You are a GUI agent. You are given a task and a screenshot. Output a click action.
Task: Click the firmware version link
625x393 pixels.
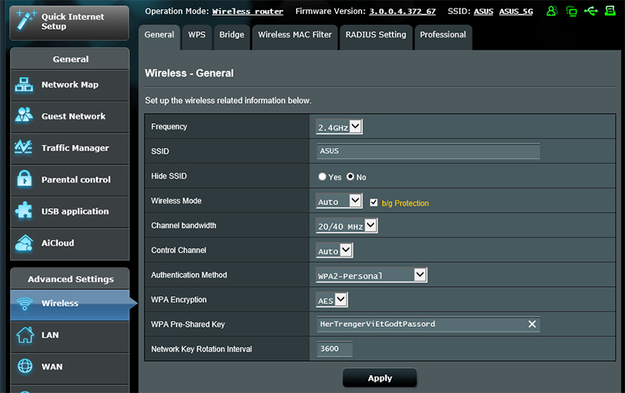point(402,12)
